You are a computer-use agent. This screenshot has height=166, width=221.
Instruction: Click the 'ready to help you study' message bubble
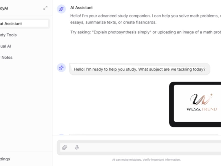tap(140, 69)
